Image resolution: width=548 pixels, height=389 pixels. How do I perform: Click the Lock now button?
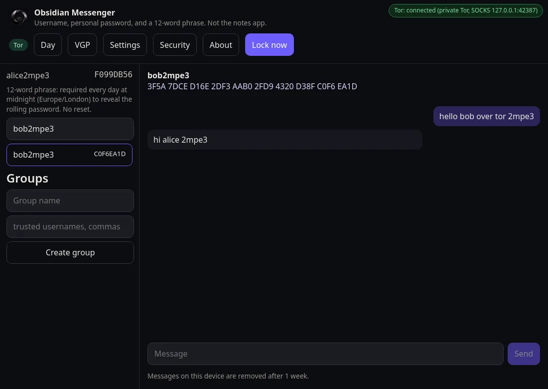(x=270, y=45)
